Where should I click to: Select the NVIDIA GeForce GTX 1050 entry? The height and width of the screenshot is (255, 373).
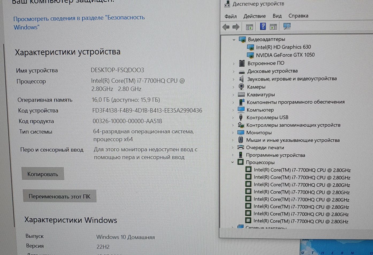[285, 55]
